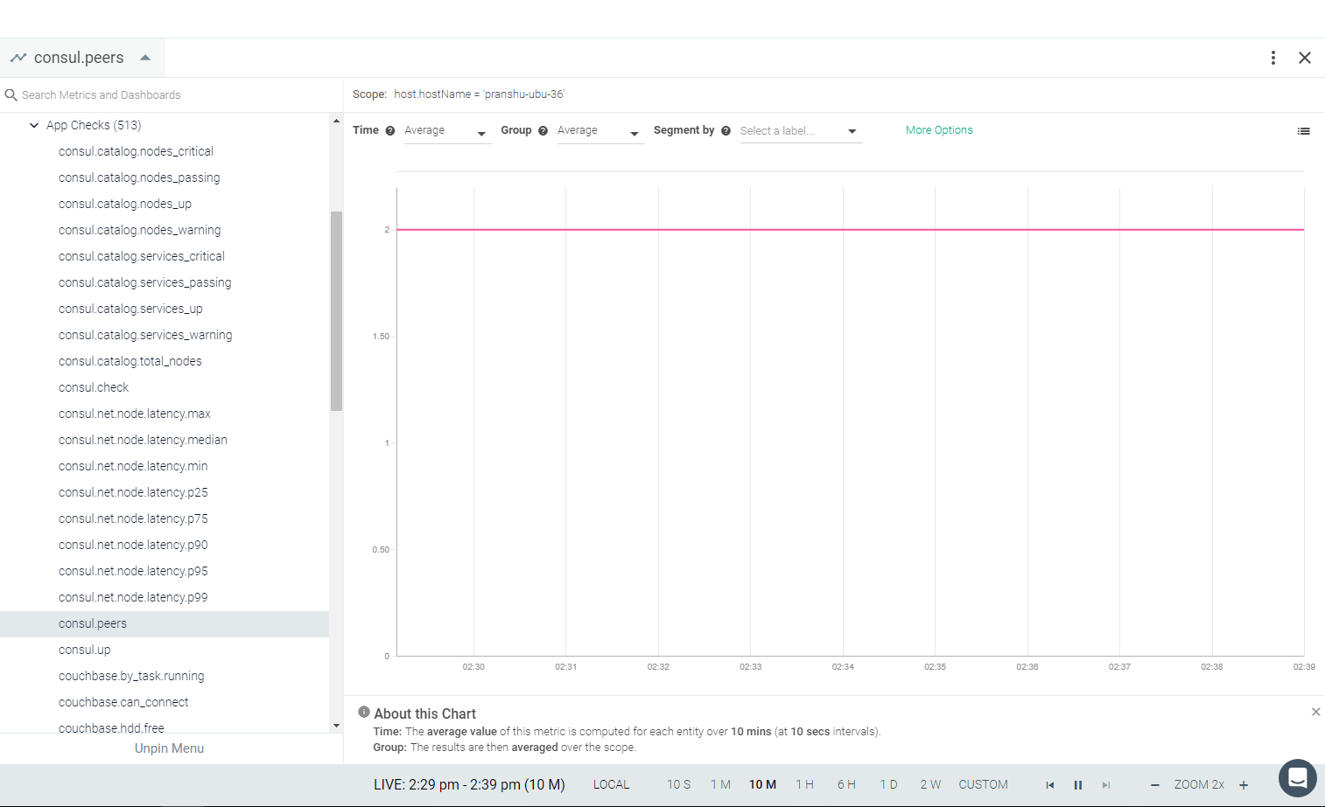
Task: Open the chat support bubble
Action: click(x=1298, y=778)
